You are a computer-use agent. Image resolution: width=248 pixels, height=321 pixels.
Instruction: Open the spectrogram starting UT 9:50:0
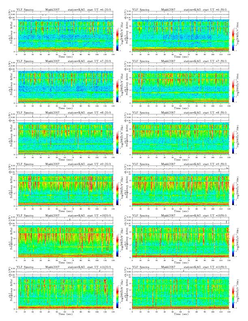click(x=180, y=190)
